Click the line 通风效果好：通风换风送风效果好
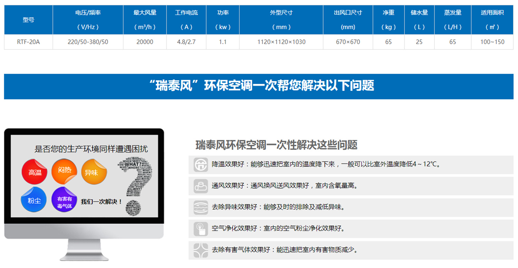The height and width of the screenshot is (268, 518). (x=285, y=186)
